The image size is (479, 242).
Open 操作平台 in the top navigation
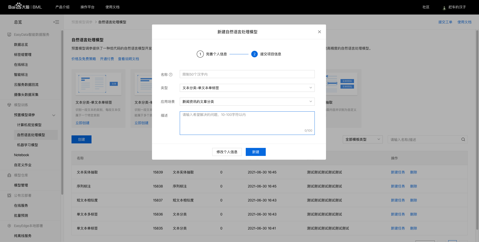pos(87,7)
